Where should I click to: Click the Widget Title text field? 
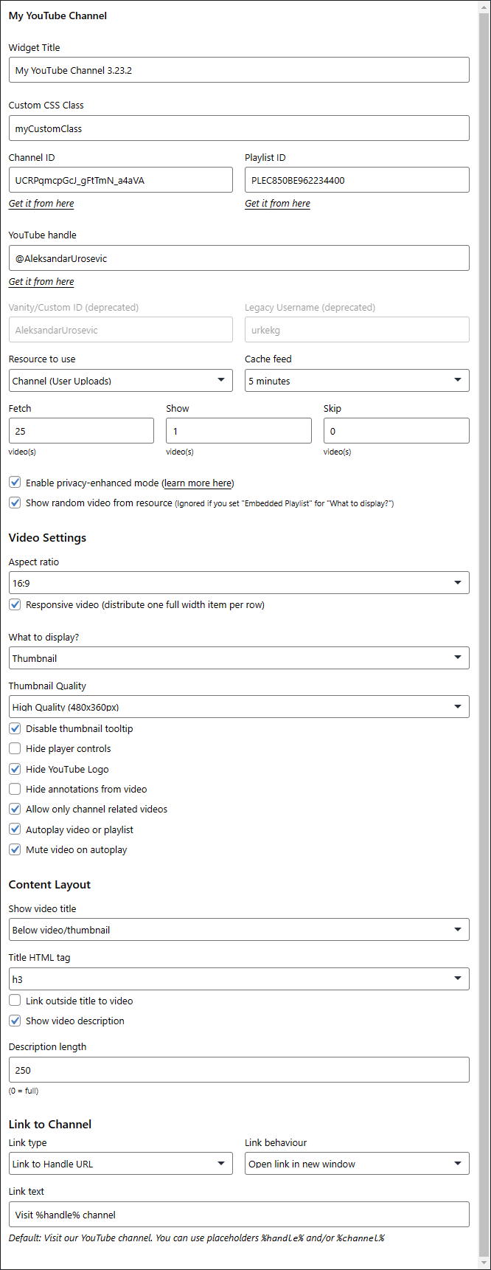239,70
